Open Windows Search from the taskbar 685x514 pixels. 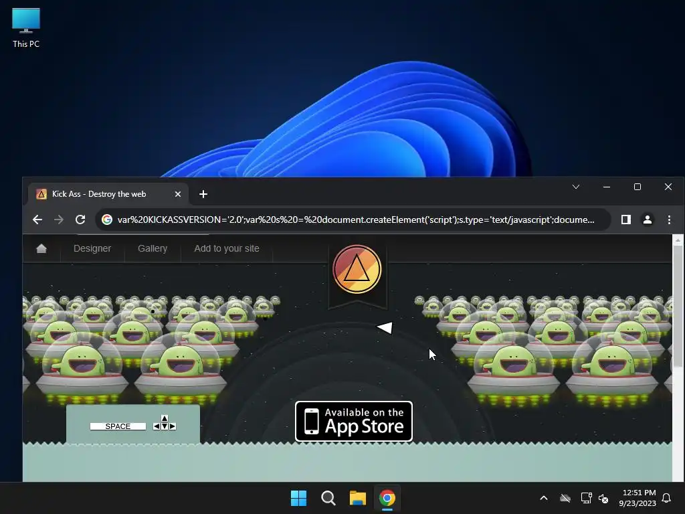click(x=328, y=498)
